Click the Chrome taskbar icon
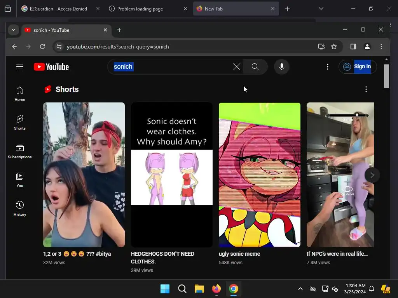Image resolution: width=398 pixels, height=298 pixels. [234, 289]
